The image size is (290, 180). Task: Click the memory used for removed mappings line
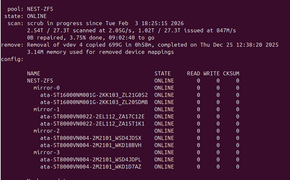(x=100, y=52)
